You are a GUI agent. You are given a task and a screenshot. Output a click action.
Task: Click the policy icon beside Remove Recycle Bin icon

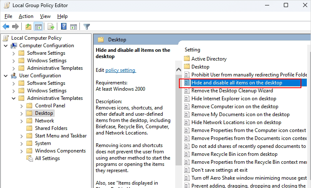[x=187, y=154]
